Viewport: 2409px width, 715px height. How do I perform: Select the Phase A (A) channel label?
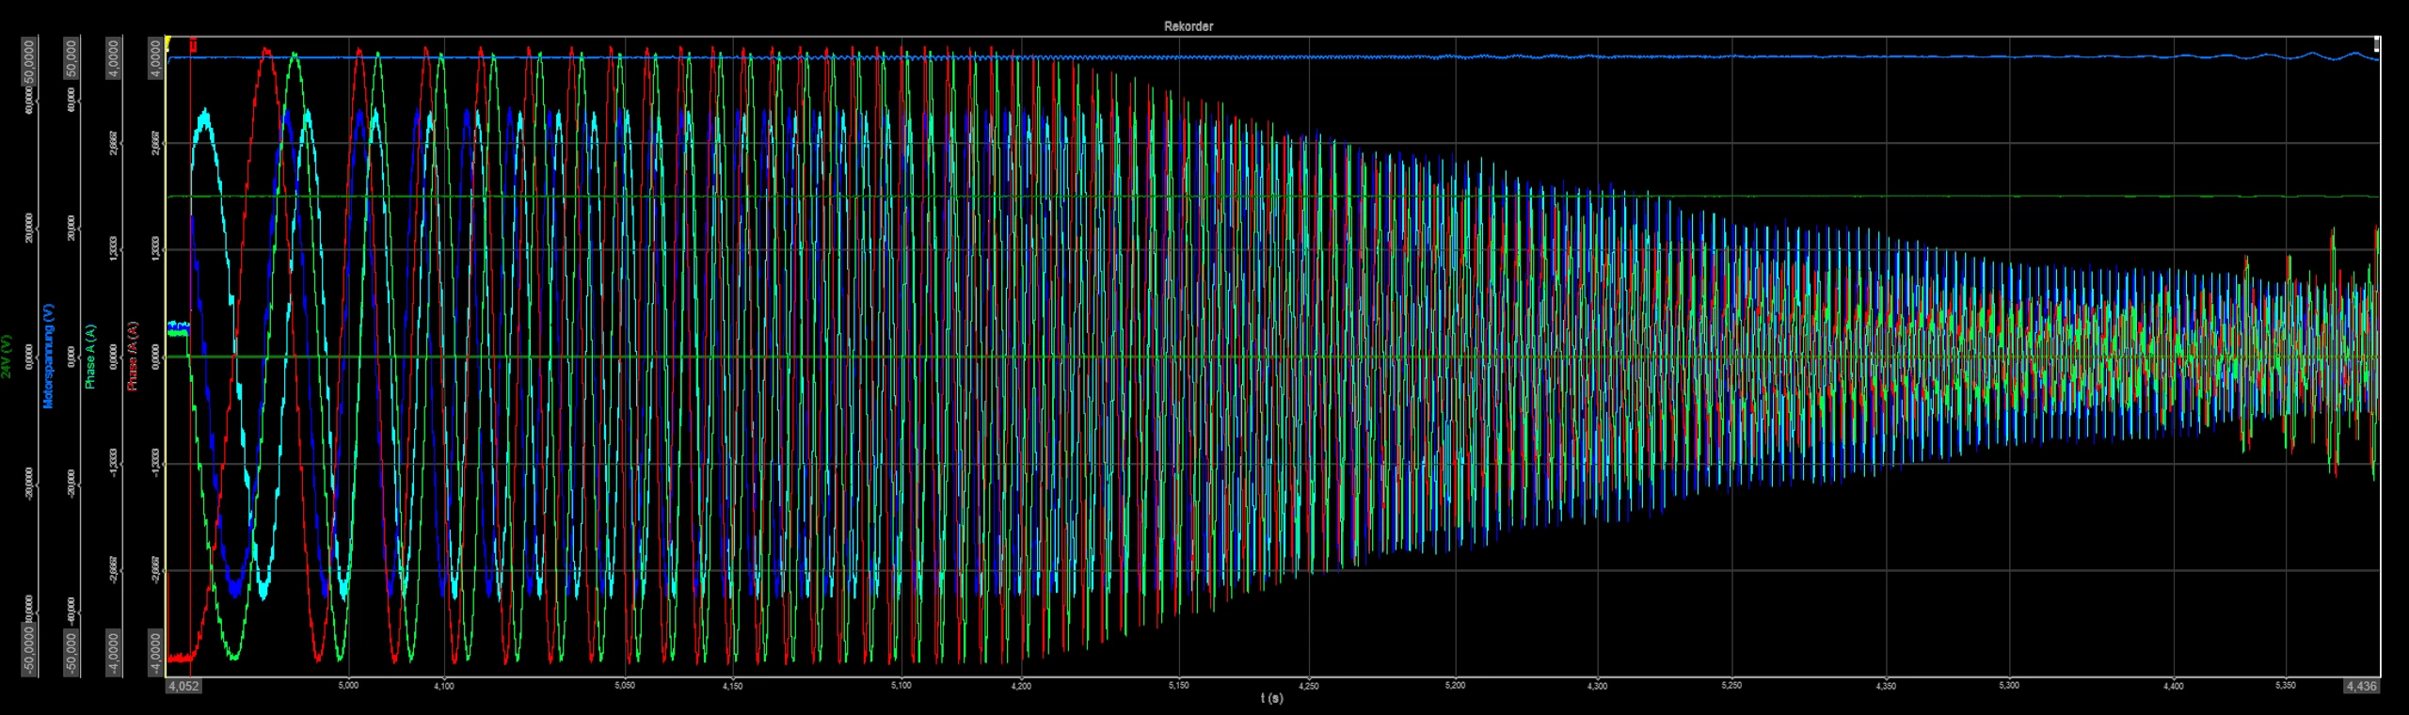pos(90,357)
